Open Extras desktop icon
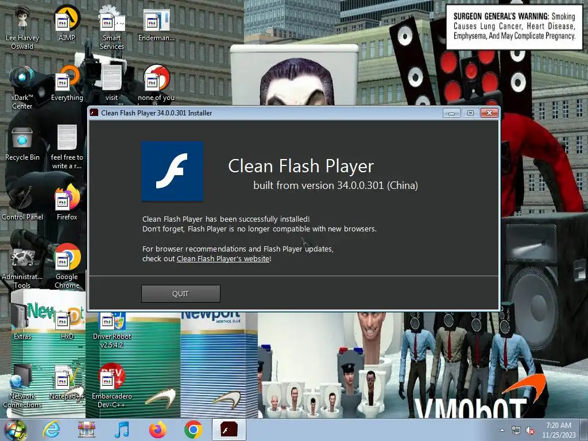The height and width of the screenshot is (441, 588). click(x=22, y=323)
